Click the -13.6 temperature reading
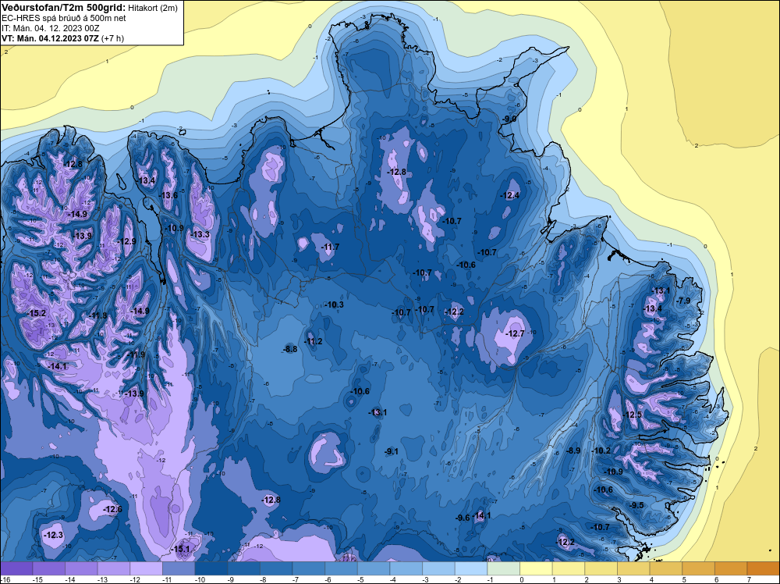The width and height of the screenshot is (780, 584). (168, 195)
